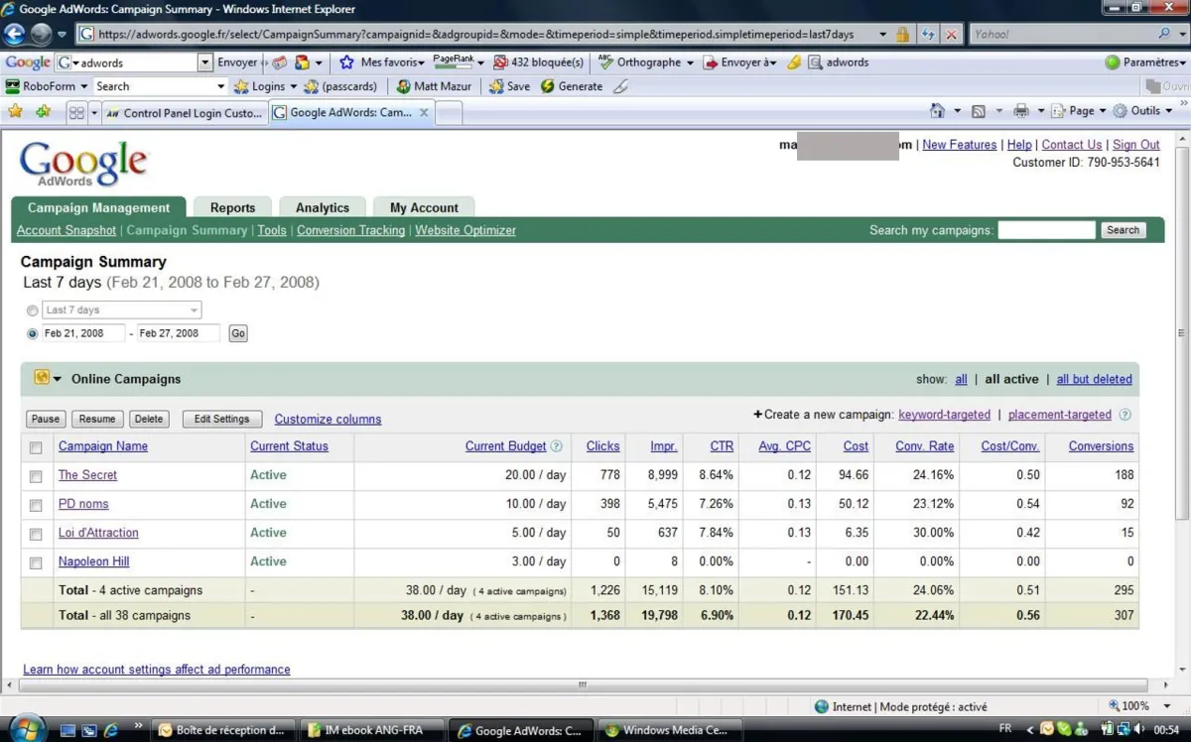Click the Stop loading red X icon

point(951,34)
